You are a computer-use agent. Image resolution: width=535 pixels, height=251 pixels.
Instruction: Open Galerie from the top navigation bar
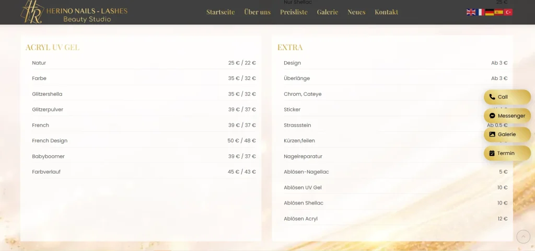tap(328, 12)
